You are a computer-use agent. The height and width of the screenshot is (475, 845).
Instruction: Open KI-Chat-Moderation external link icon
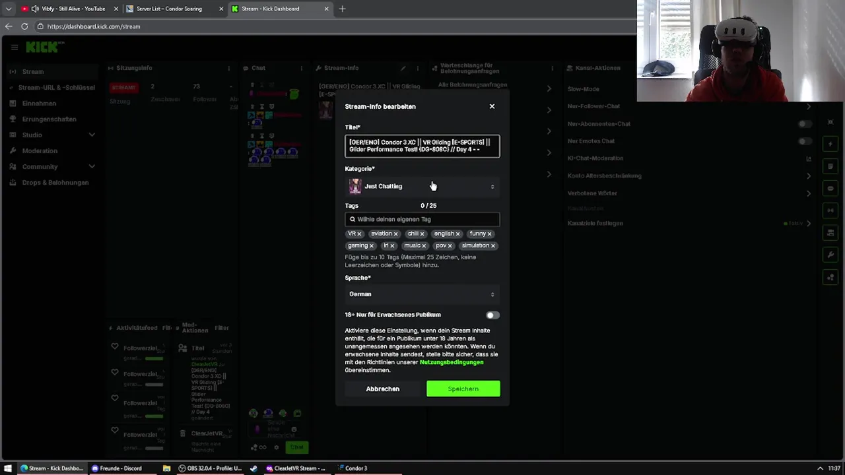(809, 158)
